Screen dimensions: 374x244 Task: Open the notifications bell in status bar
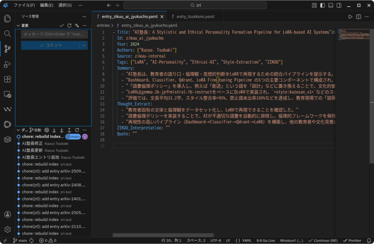[369, 240]
